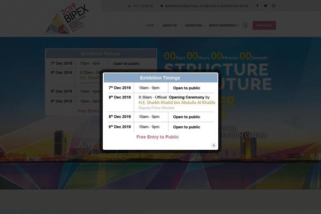Click the phone number in top bar
321x214 pixels.
pos(142,6)
